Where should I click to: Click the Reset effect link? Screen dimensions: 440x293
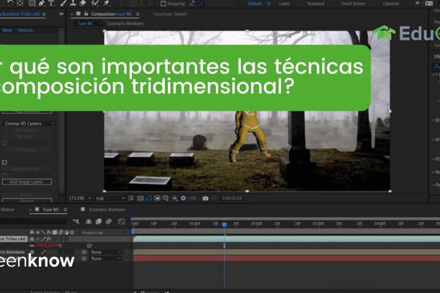pos(7,30)
